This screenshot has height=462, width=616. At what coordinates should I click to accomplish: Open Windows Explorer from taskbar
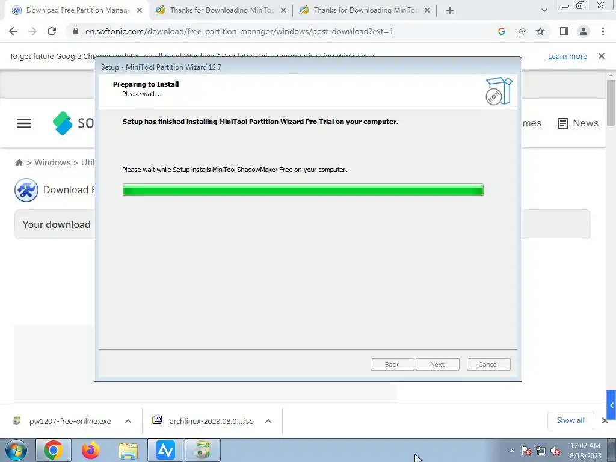128,450
